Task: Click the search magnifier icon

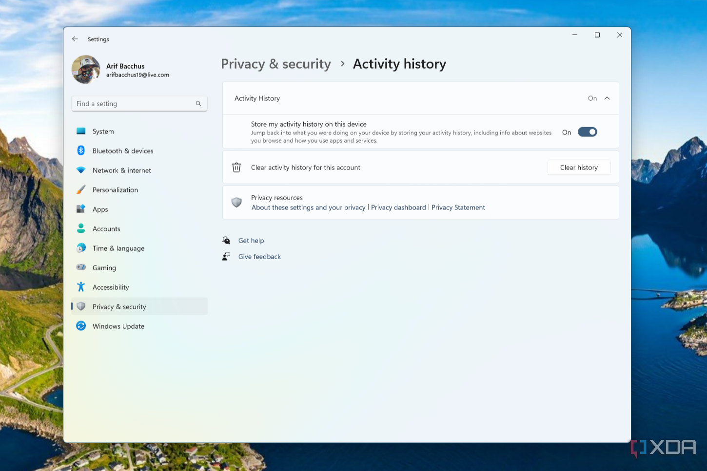Action: pos(198,104)
